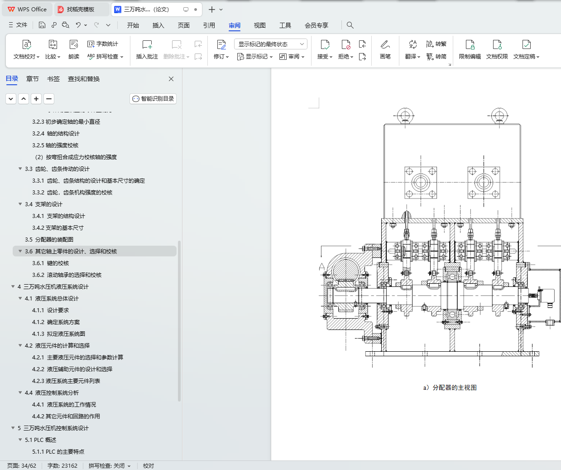Image resolution: width=561 pixels, height=470 pixels.
Task: Toggle 拼写检查 status in status bar
Action: click(x=109, y=465)
